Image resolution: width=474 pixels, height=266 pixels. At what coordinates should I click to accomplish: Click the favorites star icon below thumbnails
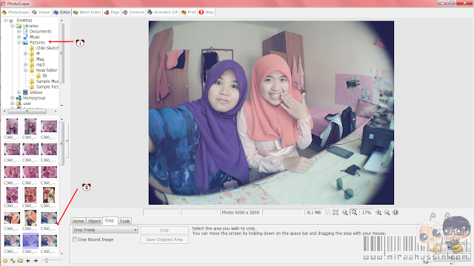point(5,261)
